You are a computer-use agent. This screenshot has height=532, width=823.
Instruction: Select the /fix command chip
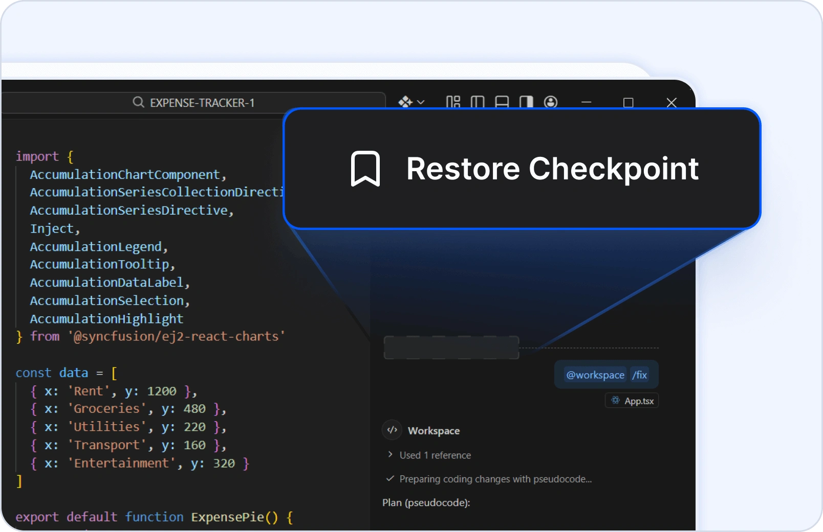coord(639,375)
